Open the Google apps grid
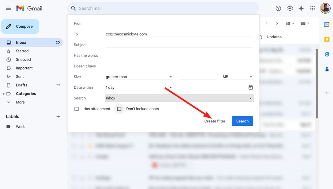Screen dimensions: 333x189 [x=312, y=8]
